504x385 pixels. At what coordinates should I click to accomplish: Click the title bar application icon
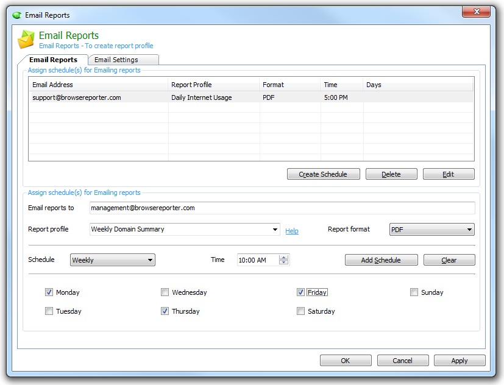[16, 15]
